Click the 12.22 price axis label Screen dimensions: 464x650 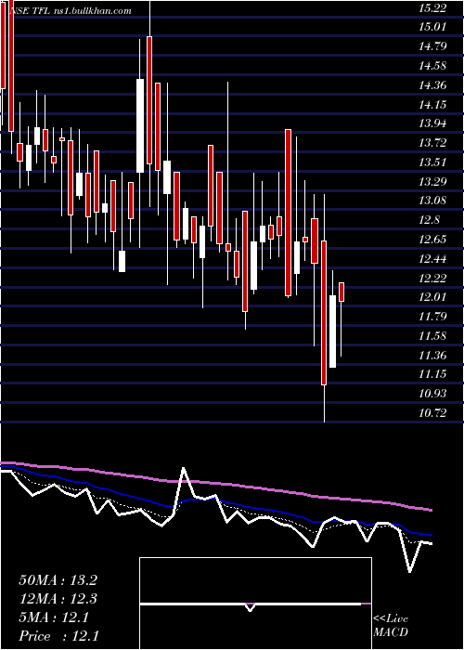tap(432, 278)
